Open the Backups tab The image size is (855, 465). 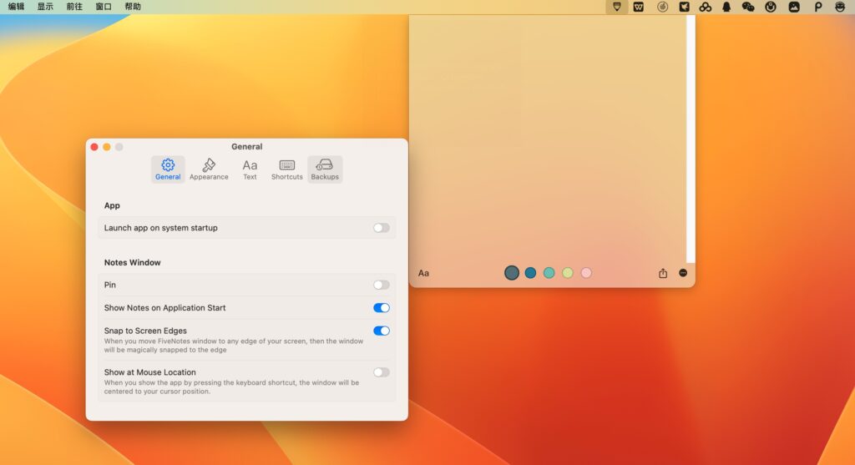click(x=325, y=169)
